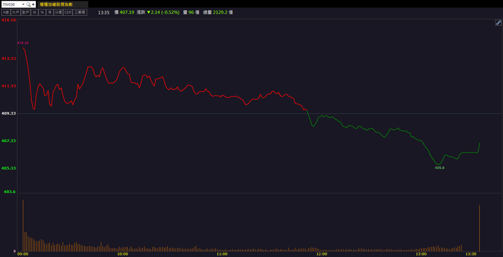The height and width of the screenshot is (257, 503).
Task: Click the TWC00 symbol input field
Action: pyautogui.click(x=11, y=5)
